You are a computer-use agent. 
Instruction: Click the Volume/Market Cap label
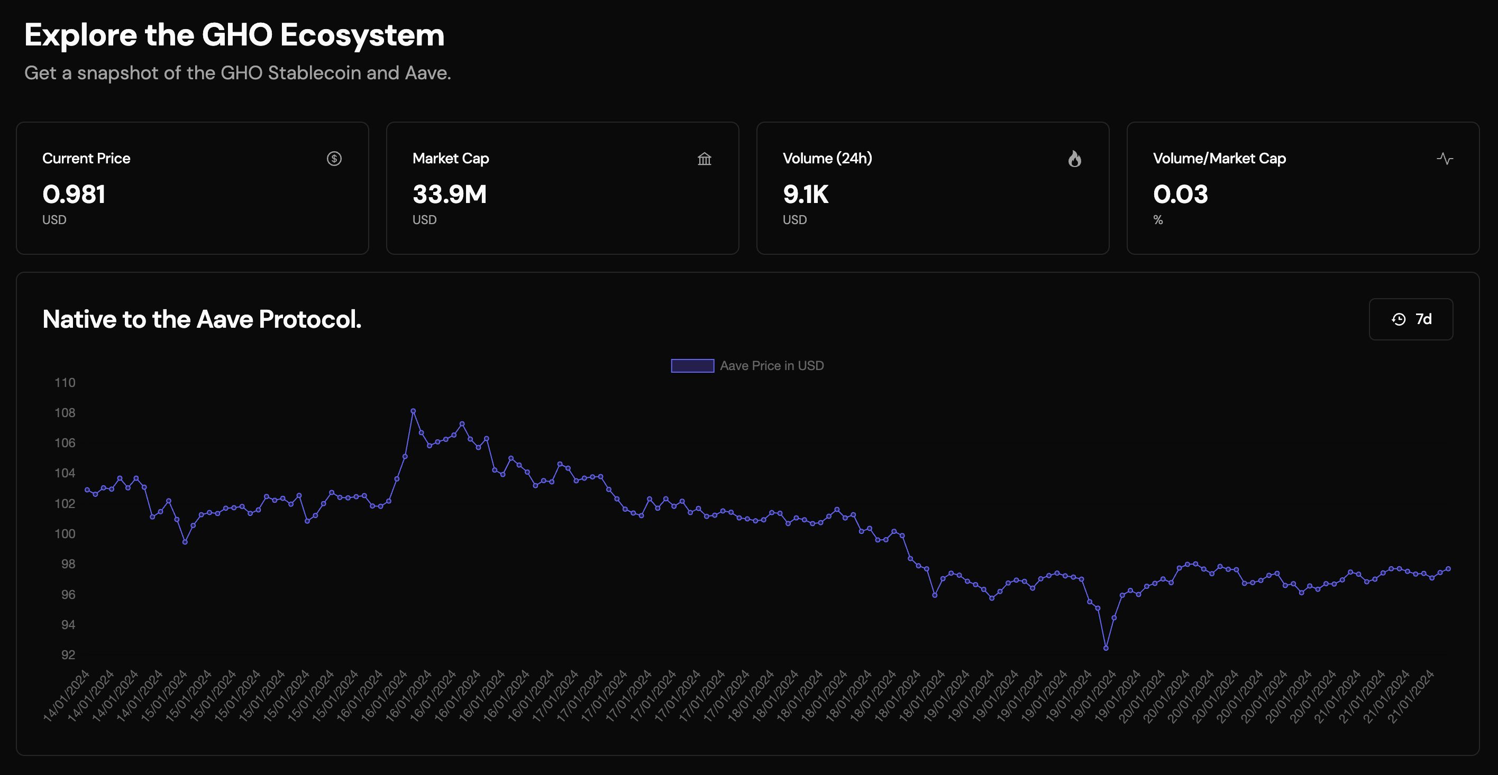coord(1219,158)
